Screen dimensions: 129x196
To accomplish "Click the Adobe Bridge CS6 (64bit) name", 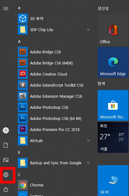I will point(52,63).
